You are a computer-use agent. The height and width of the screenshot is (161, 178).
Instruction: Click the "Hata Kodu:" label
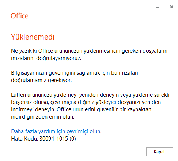click(24, 139)
